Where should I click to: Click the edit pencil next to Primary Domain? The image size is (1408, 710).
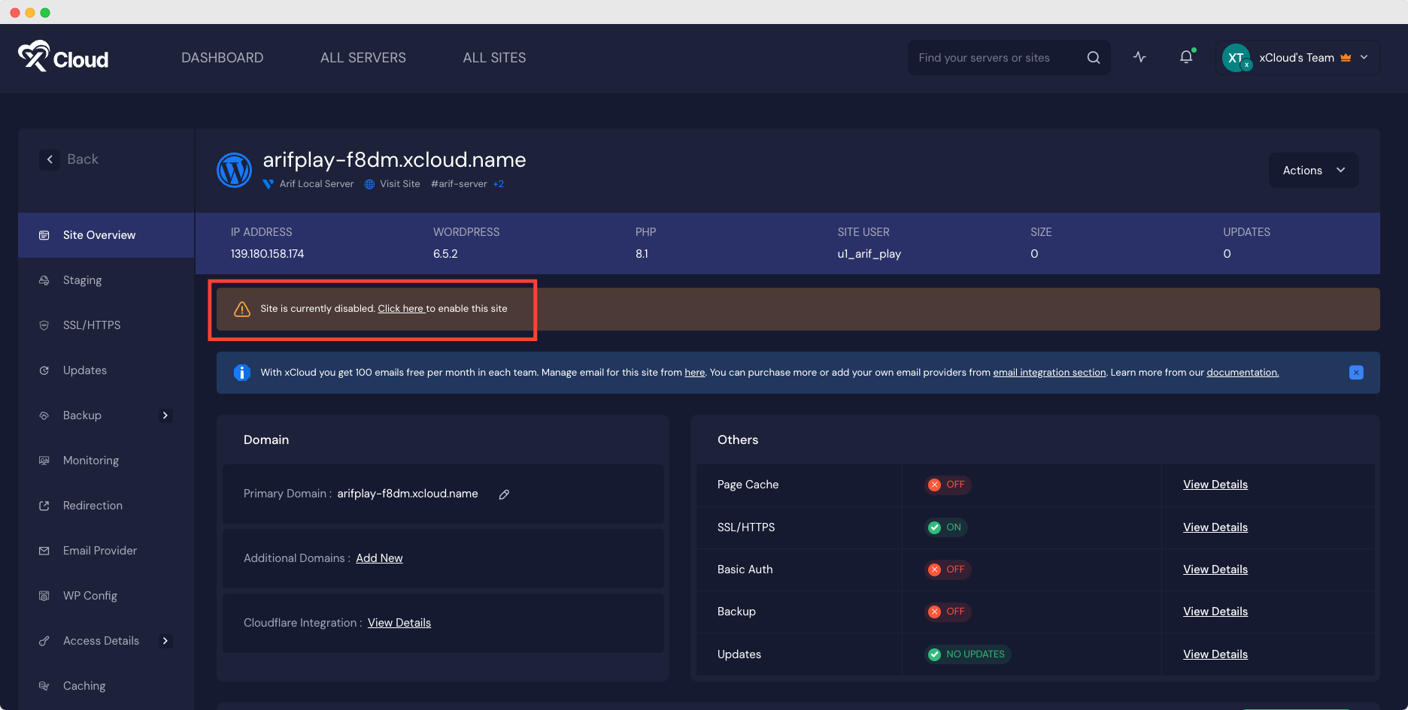coord(504,494)
